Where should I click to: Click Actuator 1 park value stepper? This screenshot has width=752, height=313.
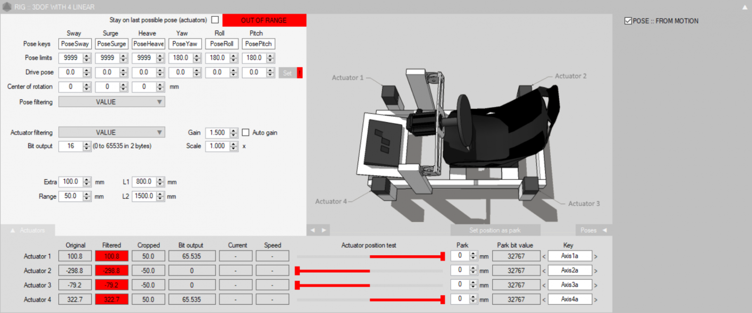tap(473, 256)
